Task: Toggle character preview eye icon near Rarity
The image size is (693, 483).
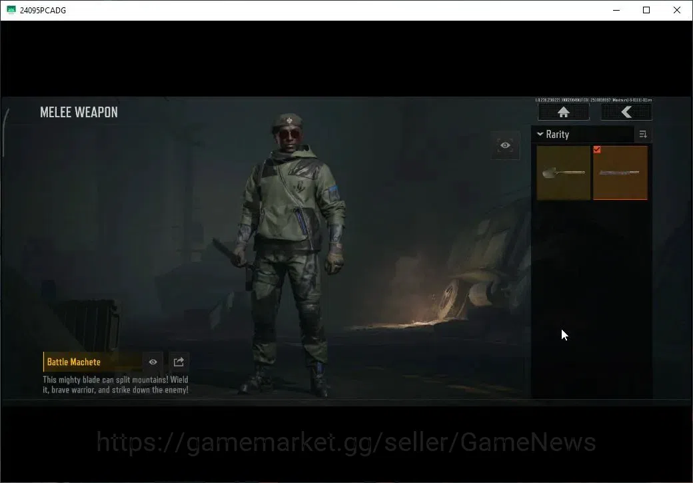Action: pos(505,145)
